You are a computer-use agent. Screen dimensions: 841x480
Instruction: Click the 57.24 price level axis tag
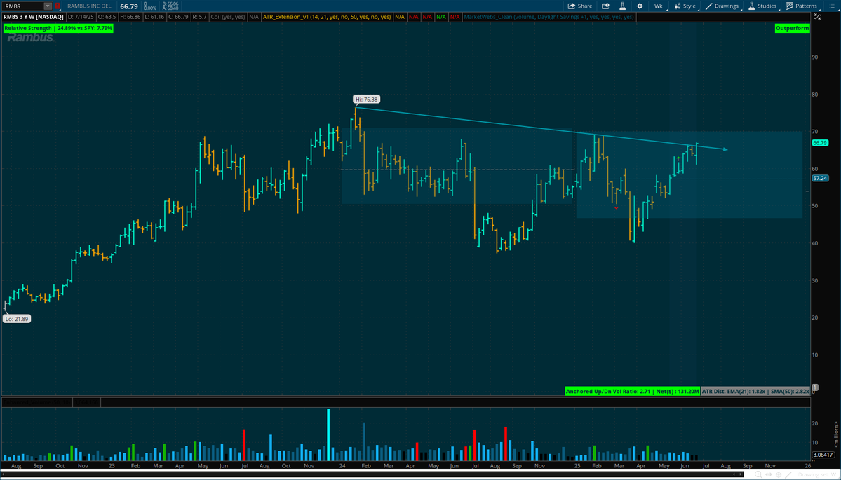[x=821, y=179]
